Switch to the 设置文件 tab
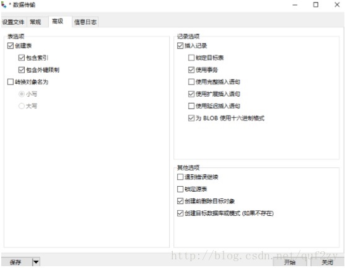 pos(14,22)
